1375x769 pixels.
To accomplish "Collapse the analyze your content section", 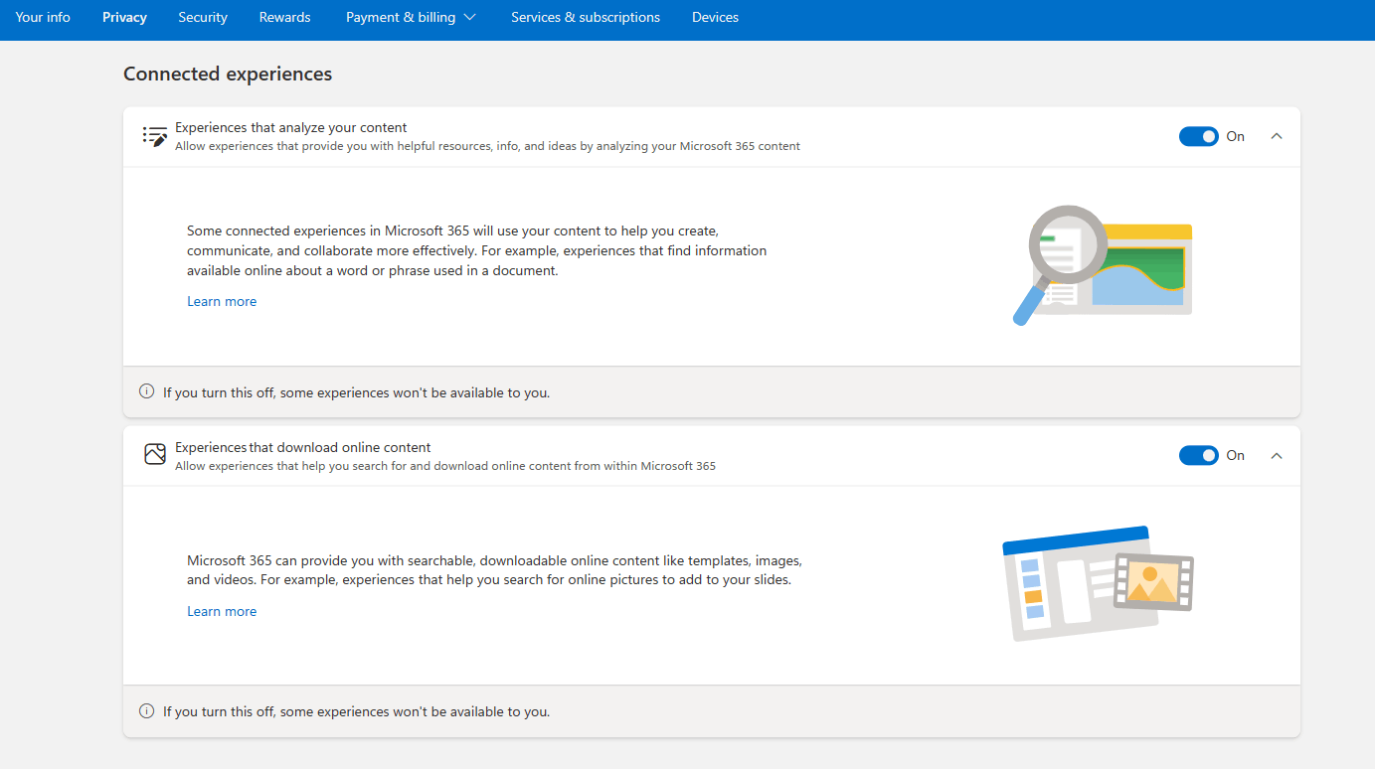I will point(1277,136).
